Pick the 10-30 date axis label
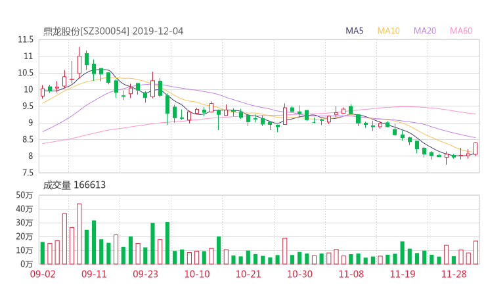 [x=299, y=274]
